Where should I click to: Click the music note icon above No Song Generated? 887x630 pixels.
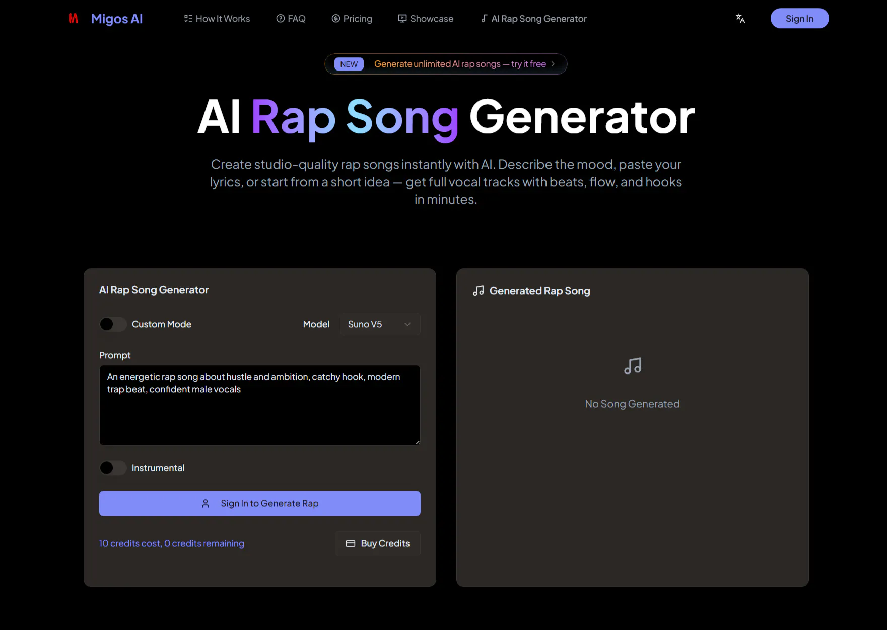click(633, 366)
